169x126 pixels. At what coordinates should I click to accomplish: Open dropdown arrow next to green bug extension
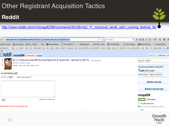(x=152, y=39)
